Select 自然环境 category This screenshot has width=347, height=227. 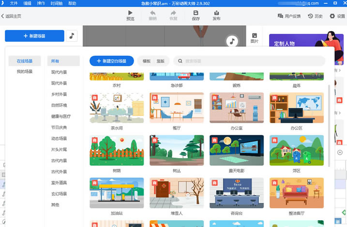pos(59,105)
